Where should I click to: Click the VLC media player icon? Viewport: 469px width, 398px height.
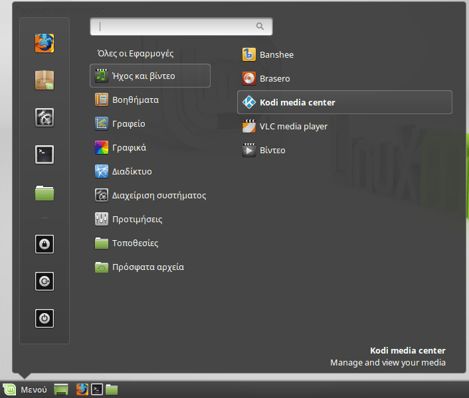click(x=249, y=126)
